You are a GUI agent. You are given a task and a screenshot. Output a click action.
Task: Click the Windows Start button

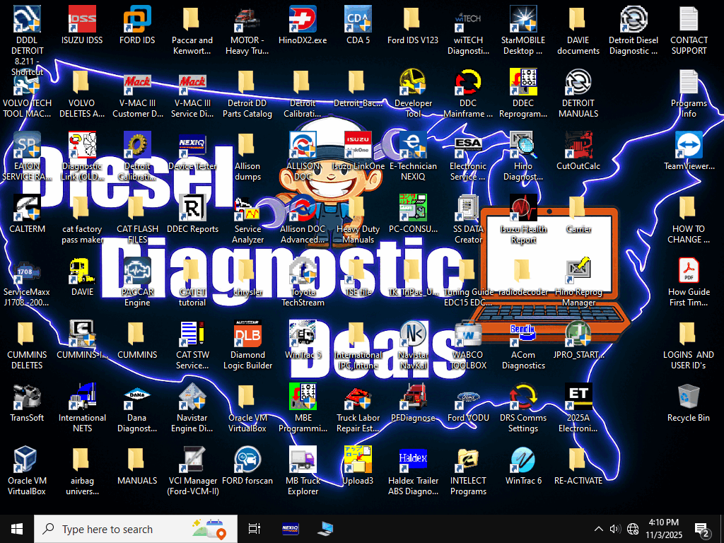click(x=17, y=529)
